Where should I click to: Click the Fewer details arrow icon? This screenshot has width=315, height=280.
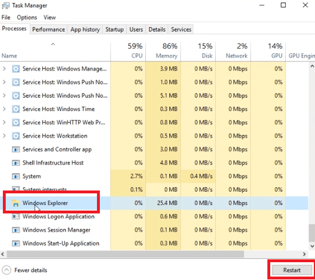point(6,270)
